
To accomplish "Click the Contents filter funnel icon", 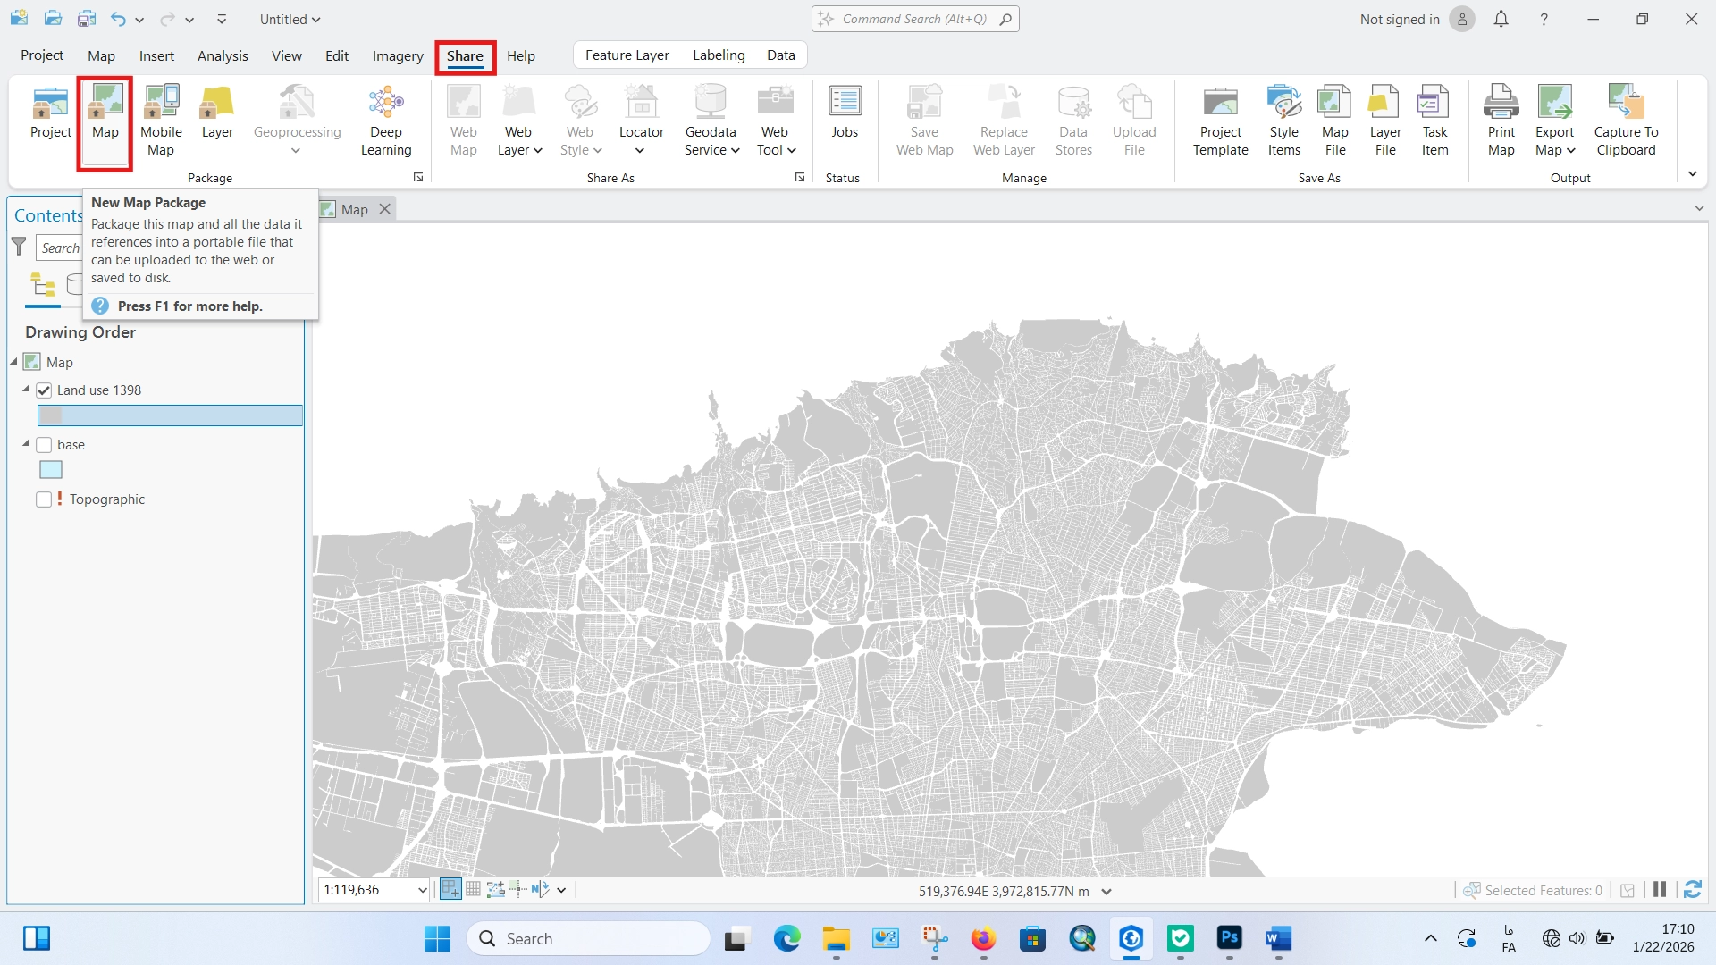I will [19, 247].
